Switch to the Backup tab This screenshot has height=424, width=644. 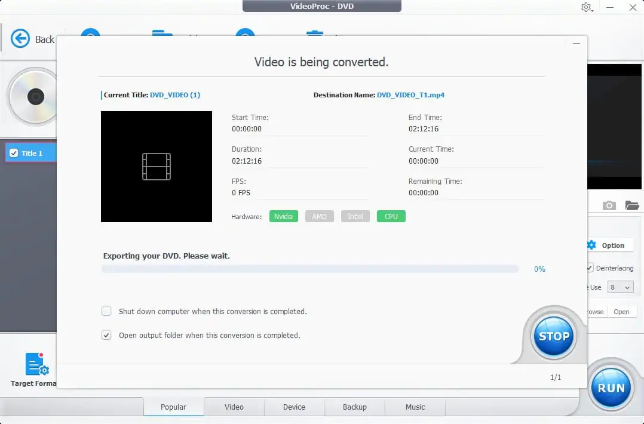pos(355,407)
